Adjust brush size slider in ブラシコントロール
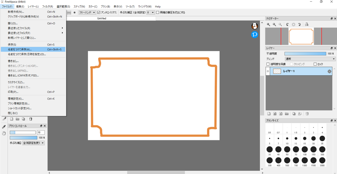 [23, 133]
